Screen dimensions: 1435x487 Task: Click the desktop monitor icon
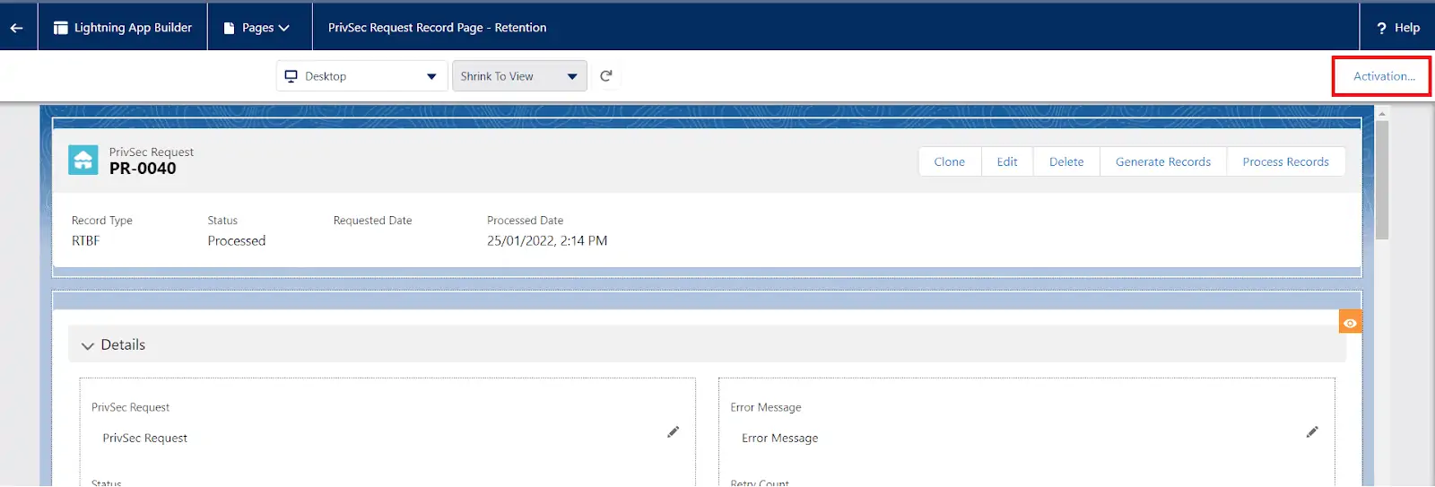[291, 76]
